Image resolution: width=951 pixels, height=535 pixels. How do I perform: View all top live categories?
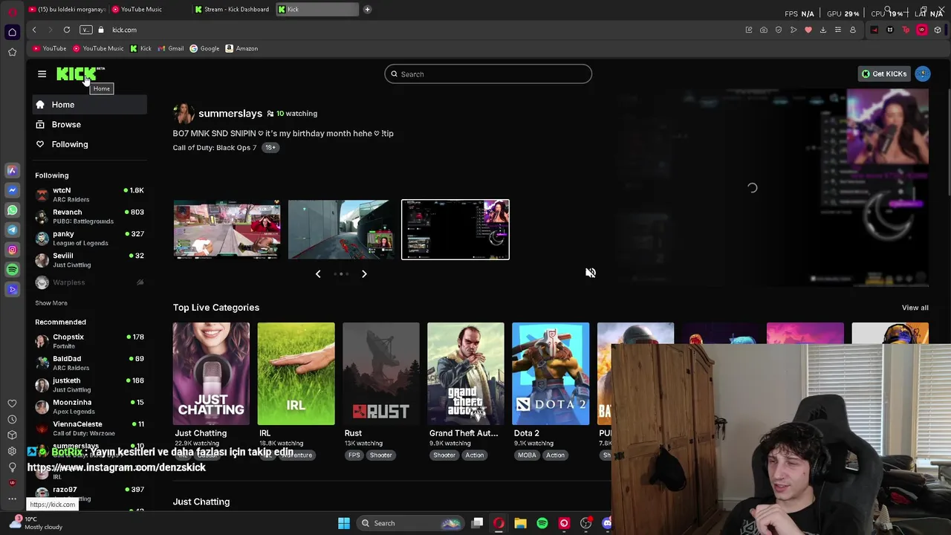click(x=915, y=308)
